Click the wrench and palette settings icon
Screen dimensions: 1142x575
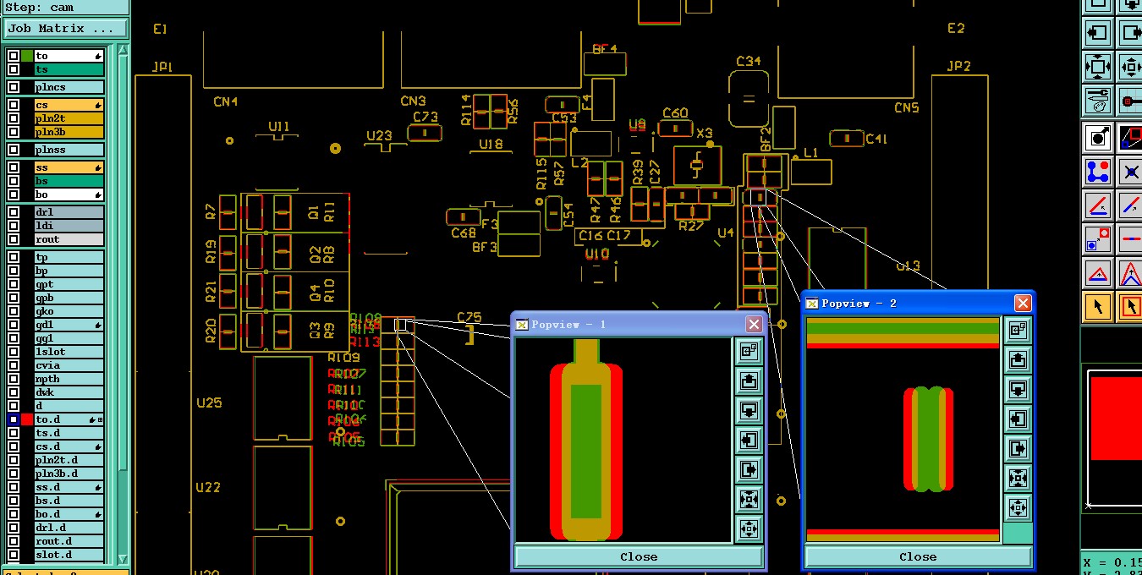click(1098, 101)
